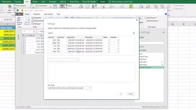The width and height of the screenshot is (196, 110).
Task: Click Excel cell showing 14/05/2017 in column C
Action: click(8, 42)
